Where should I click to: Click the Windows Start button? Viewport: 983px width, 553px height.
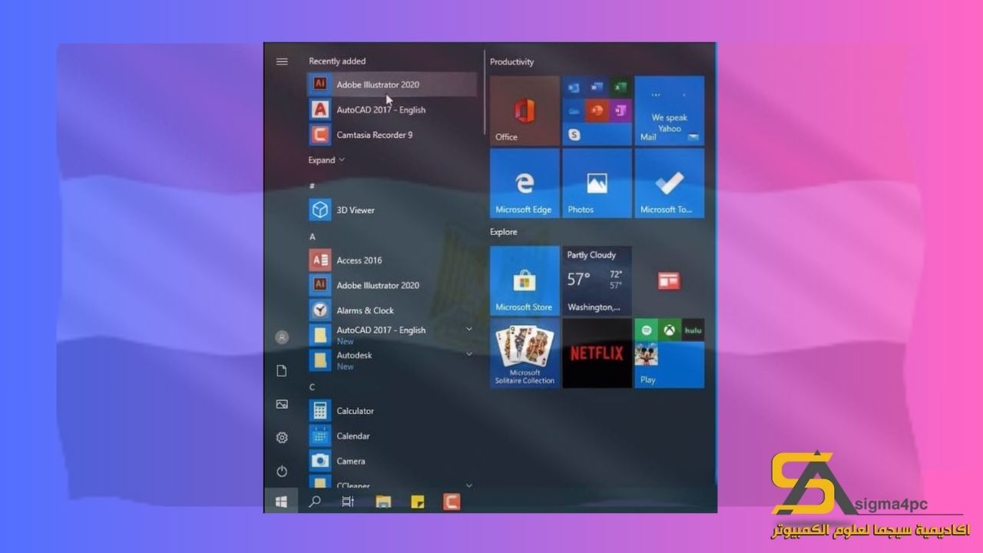pyautogui.click(x=281, y=502)
